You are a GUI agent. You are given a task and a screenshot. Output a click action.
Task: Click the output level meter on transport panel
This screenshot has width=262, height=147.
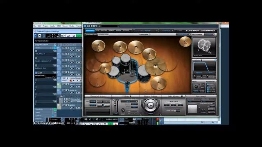(x=157, y=121)
